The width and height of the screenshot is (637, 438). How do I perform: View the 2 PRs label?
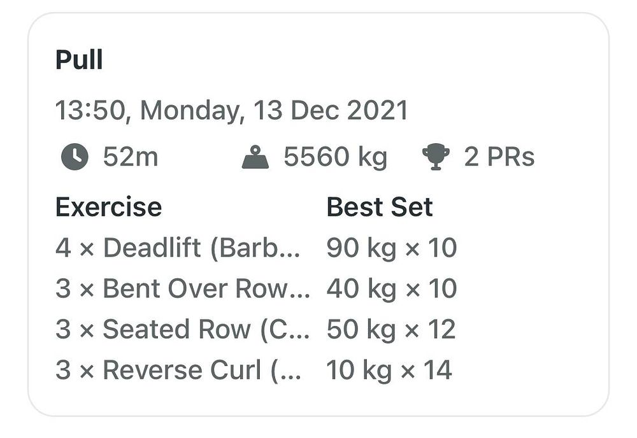tap(499, 157)
